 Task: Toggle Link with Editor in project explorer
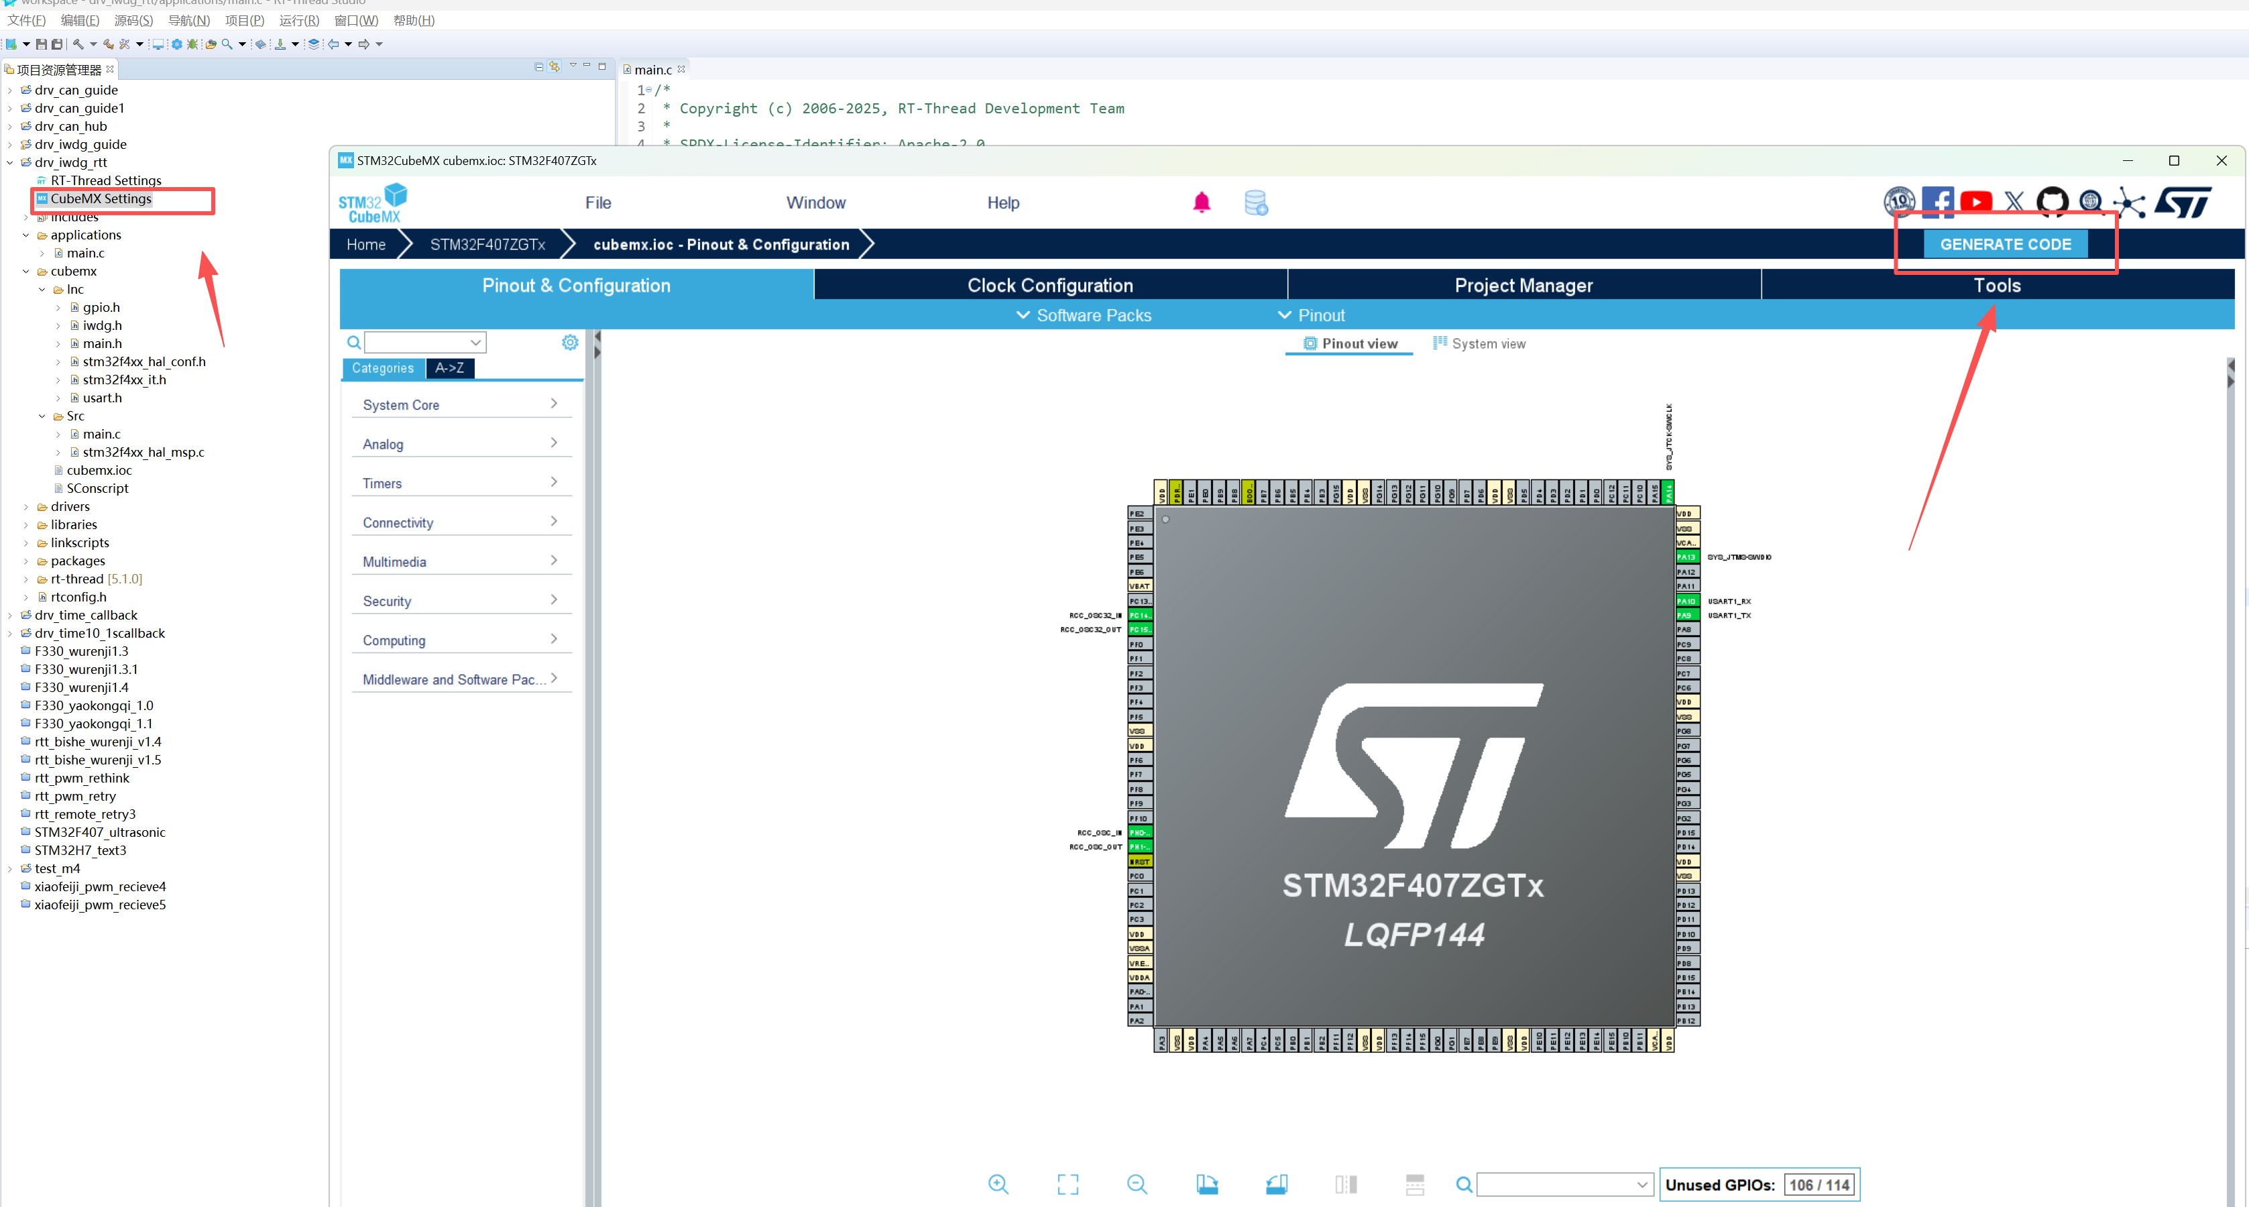pyautogui.click(x=555, y=66)
